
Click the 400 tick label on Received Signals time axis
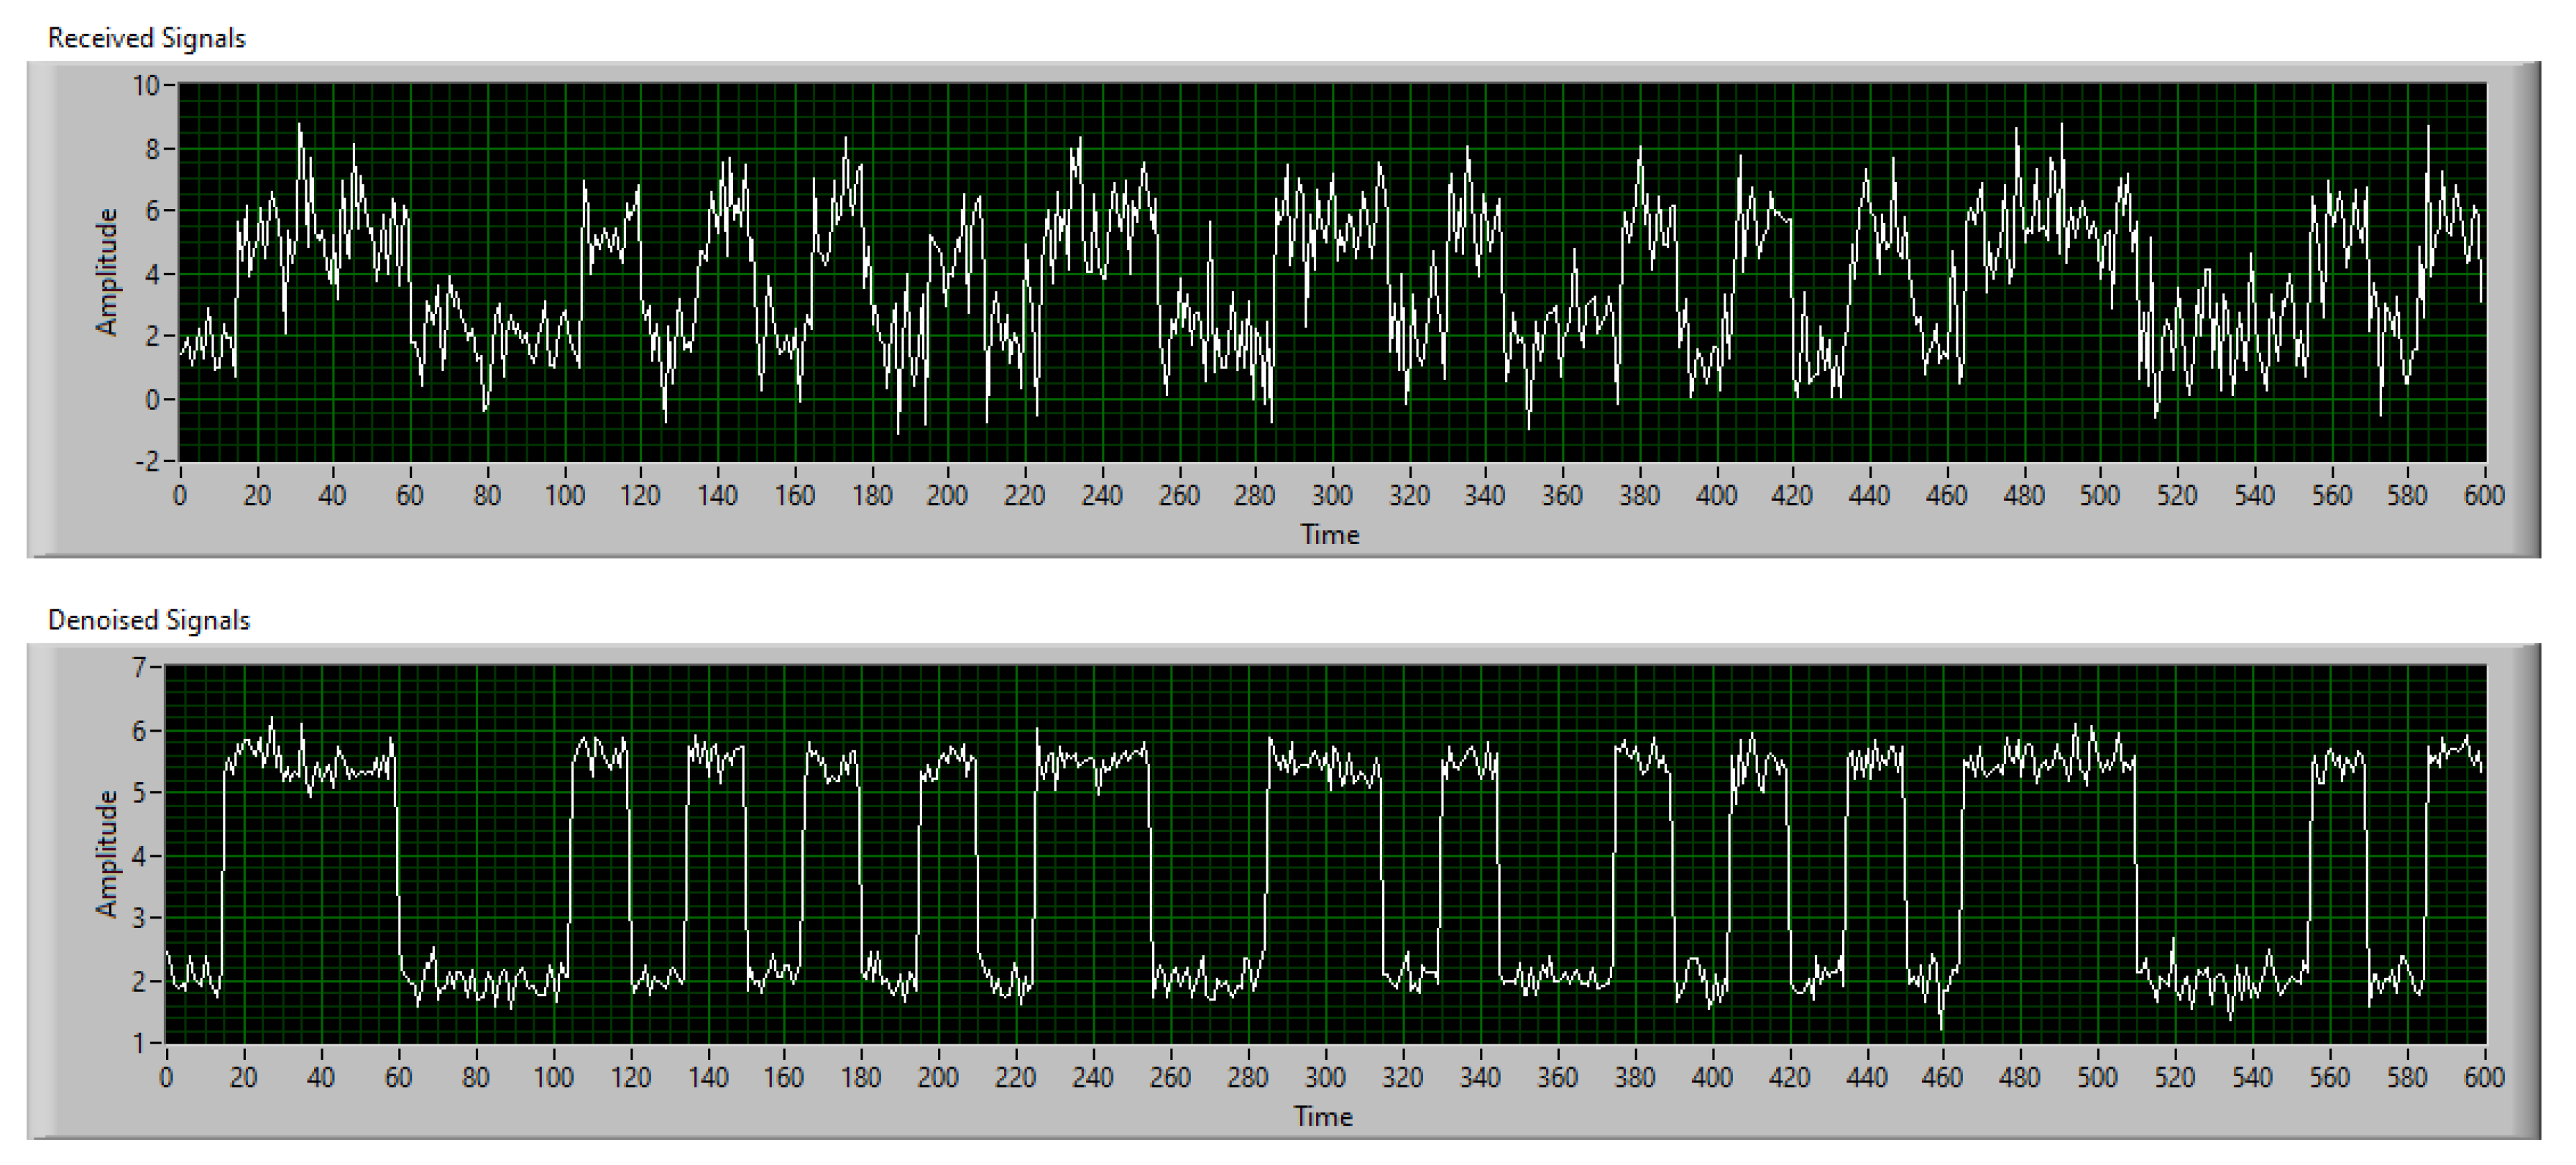(1716, 496)
